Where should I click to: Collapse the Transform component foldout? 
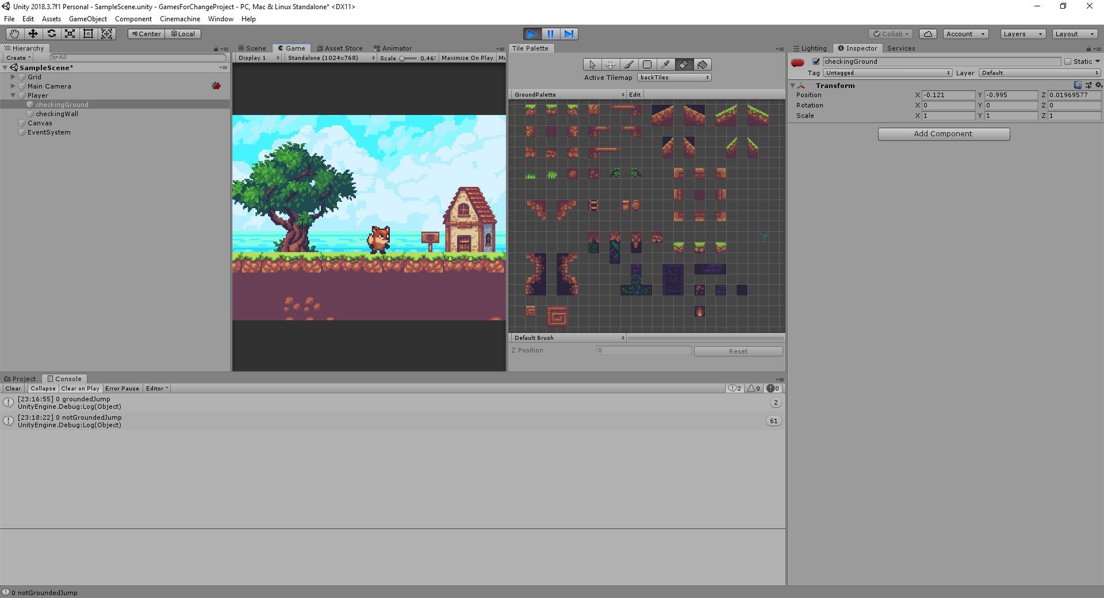point(793,85)
